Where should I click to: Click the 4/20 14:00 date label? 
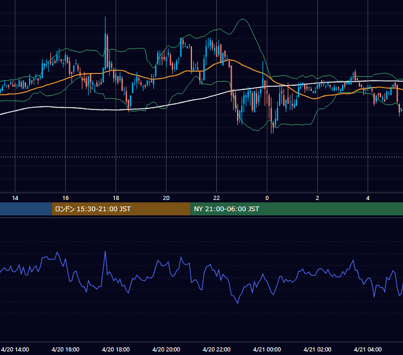point(15,349)
